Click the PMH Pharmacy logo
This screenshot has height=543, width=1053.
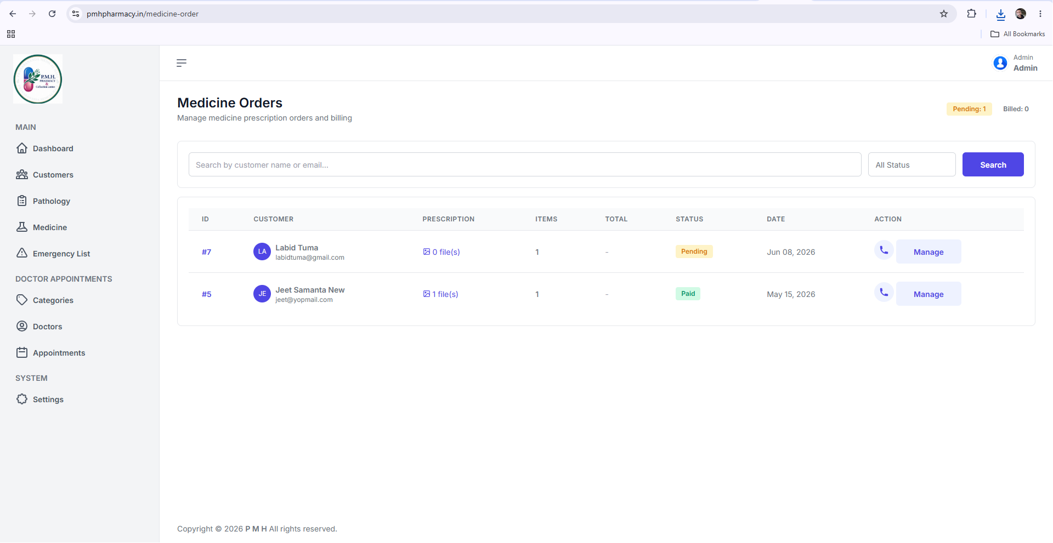(x=38, y=79)
